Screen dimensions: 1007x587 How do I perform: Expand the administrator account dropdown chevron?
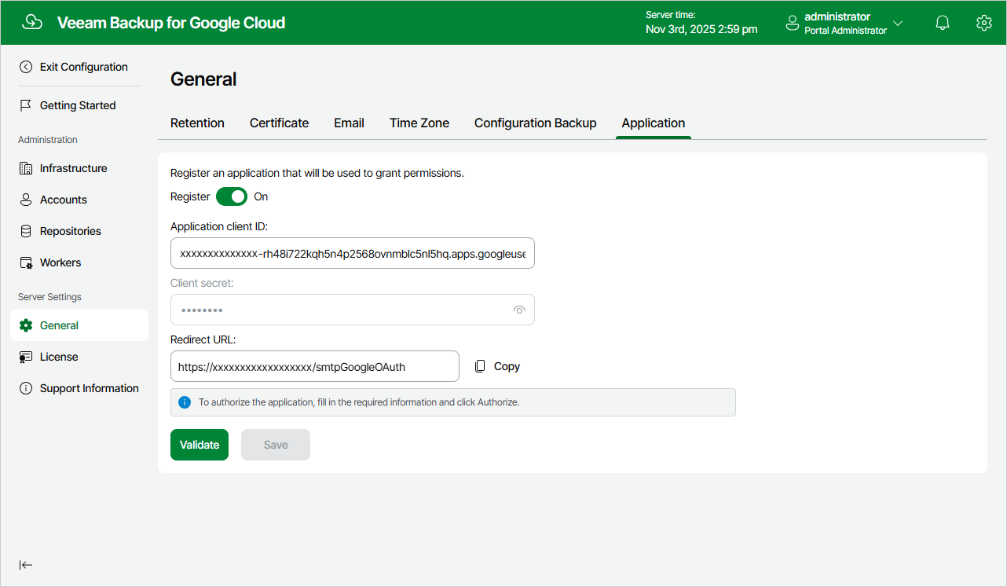click(x=898, y=24)
